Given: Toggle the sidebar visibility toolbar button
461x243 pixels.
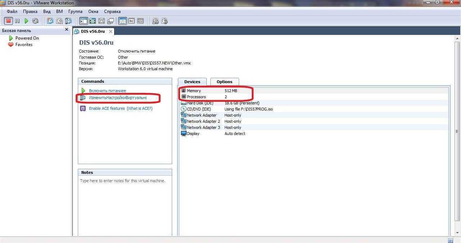Looking at the screenshot, I should click(84, 21).
